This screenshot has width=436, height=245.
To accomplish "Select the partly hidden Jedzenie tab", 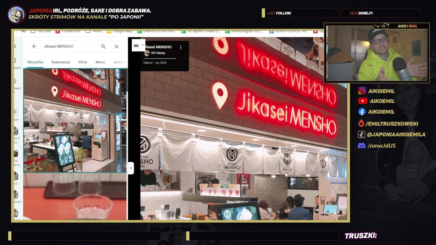I will [120, 62].
